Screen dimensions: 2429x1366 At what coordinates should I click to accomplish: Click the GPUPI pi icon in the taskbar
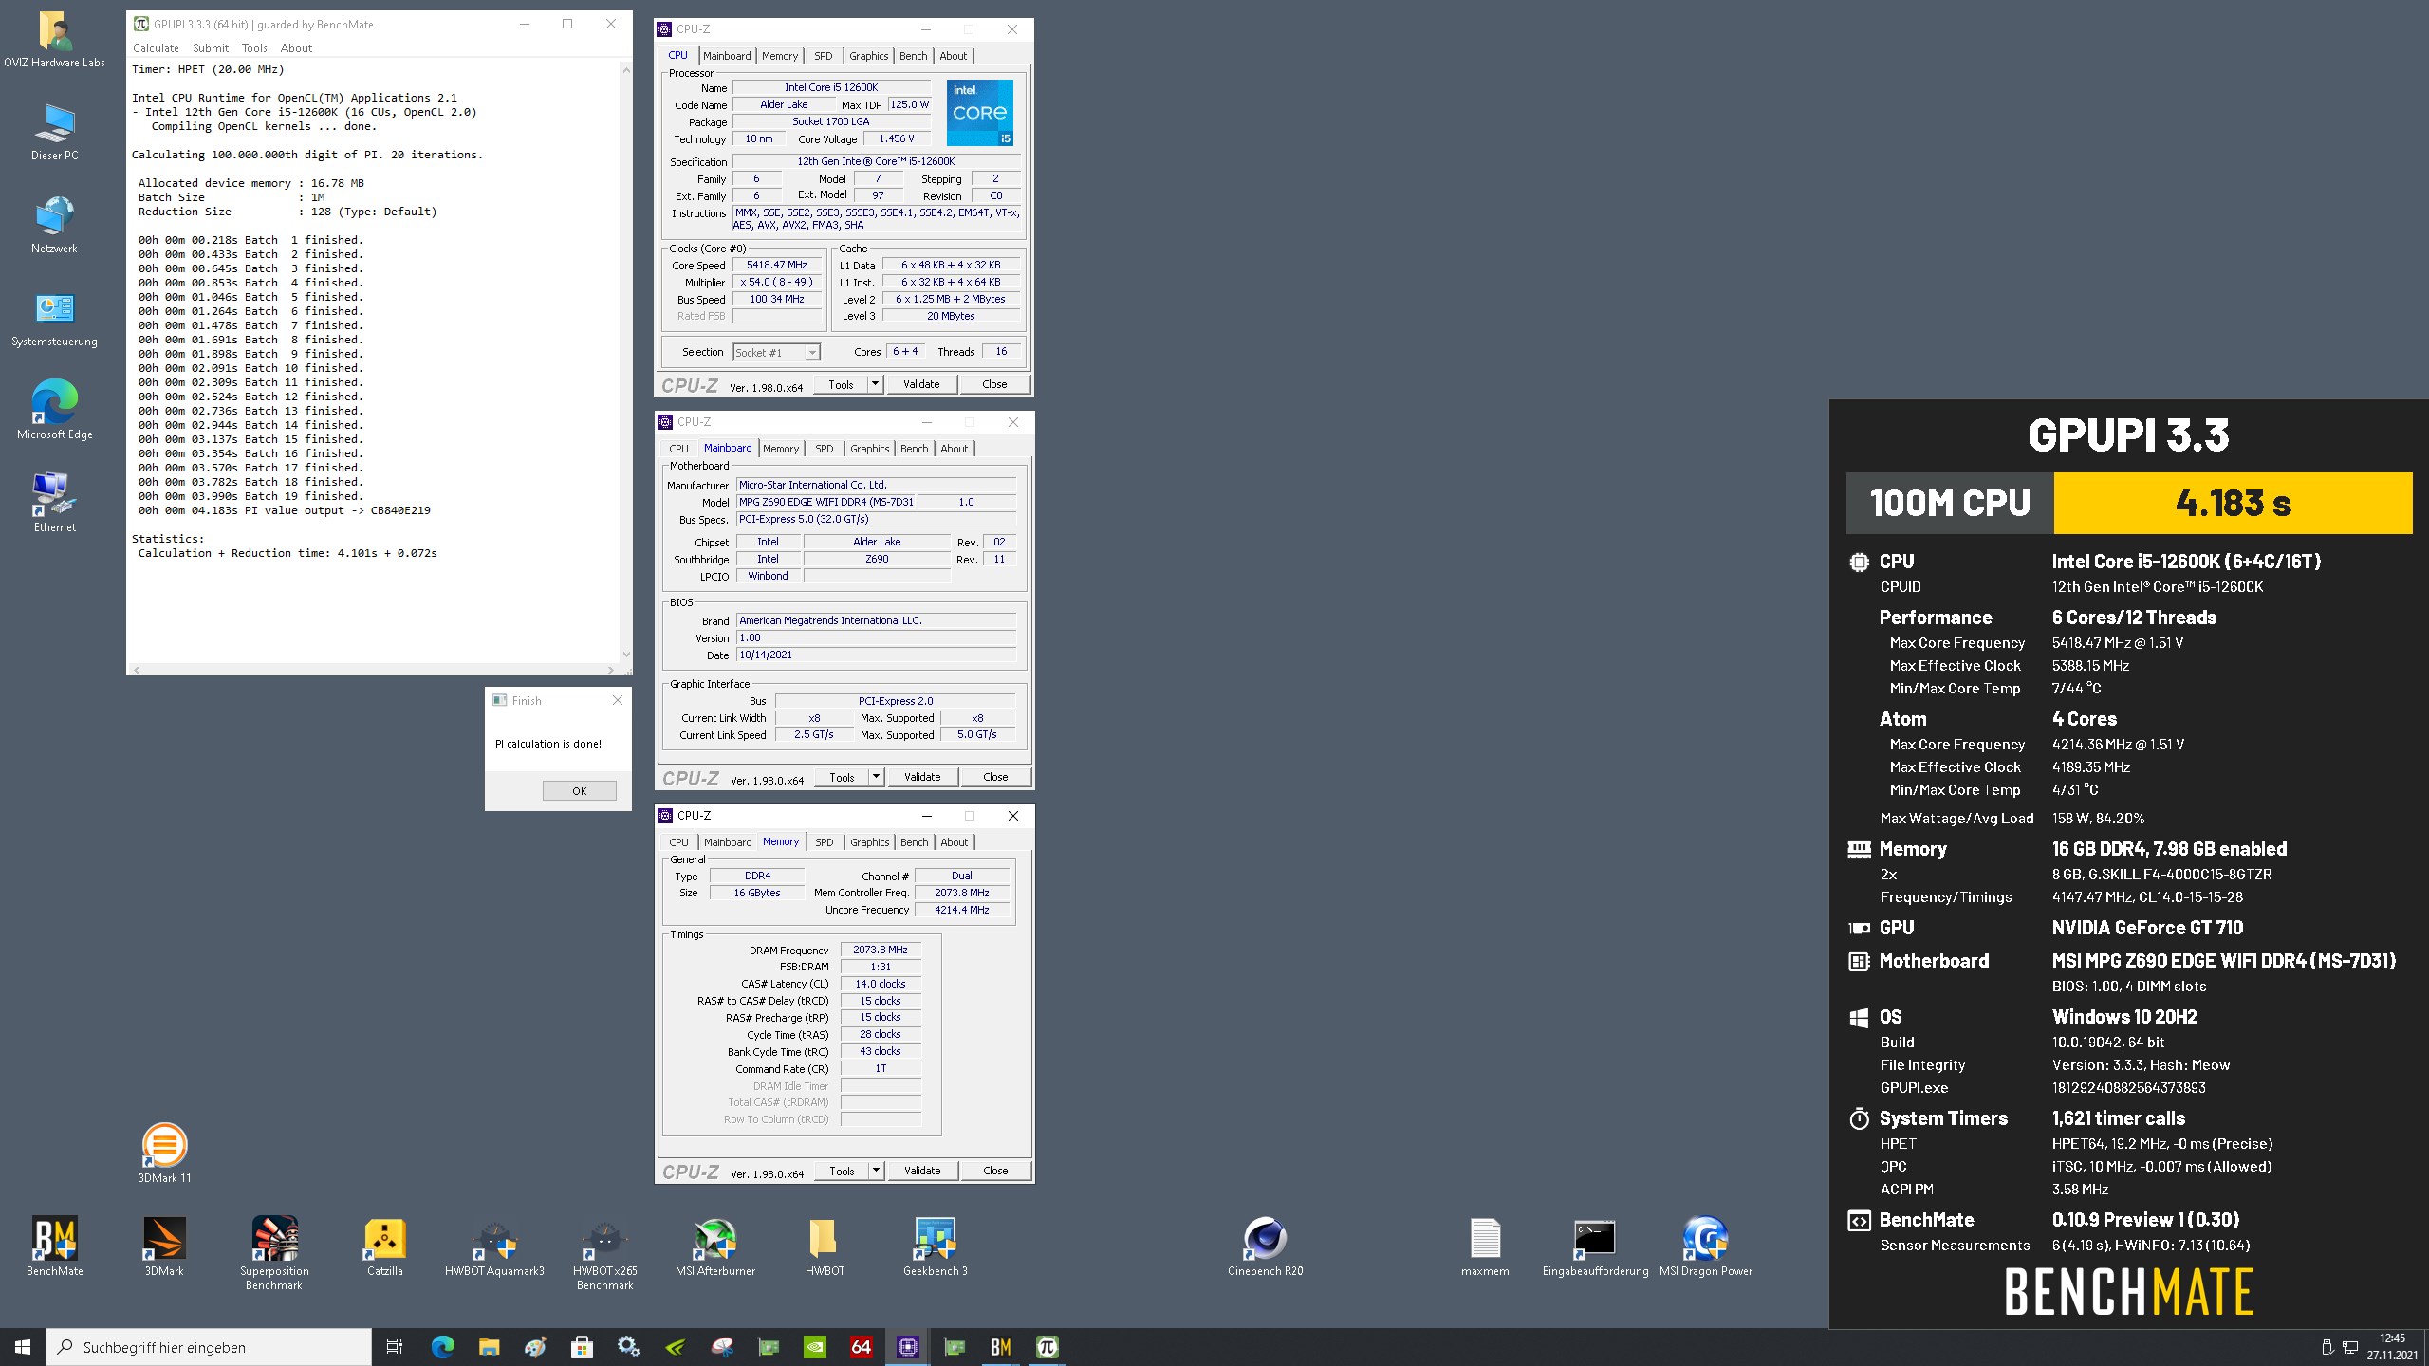point(1047,1347)
